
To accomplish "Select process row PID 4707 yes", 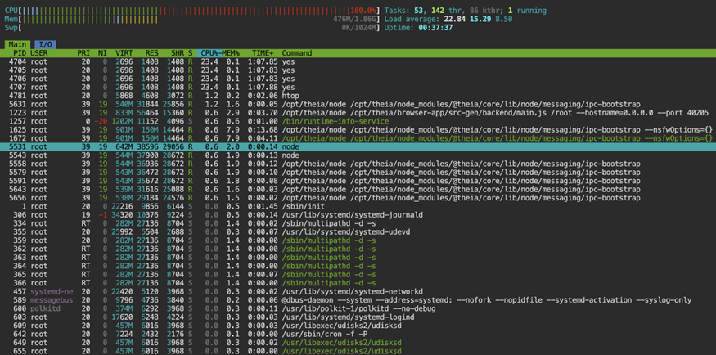I will (x=358, y=88).
